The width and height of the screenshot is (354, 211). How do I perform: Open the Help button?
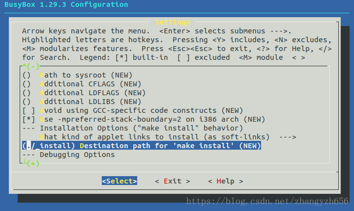226,181
